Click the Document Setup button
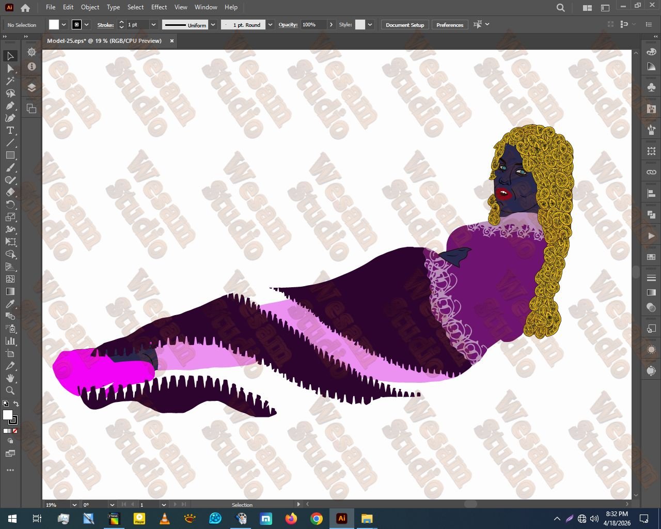Screen dimensions: 661x529 tap(405, 25)
